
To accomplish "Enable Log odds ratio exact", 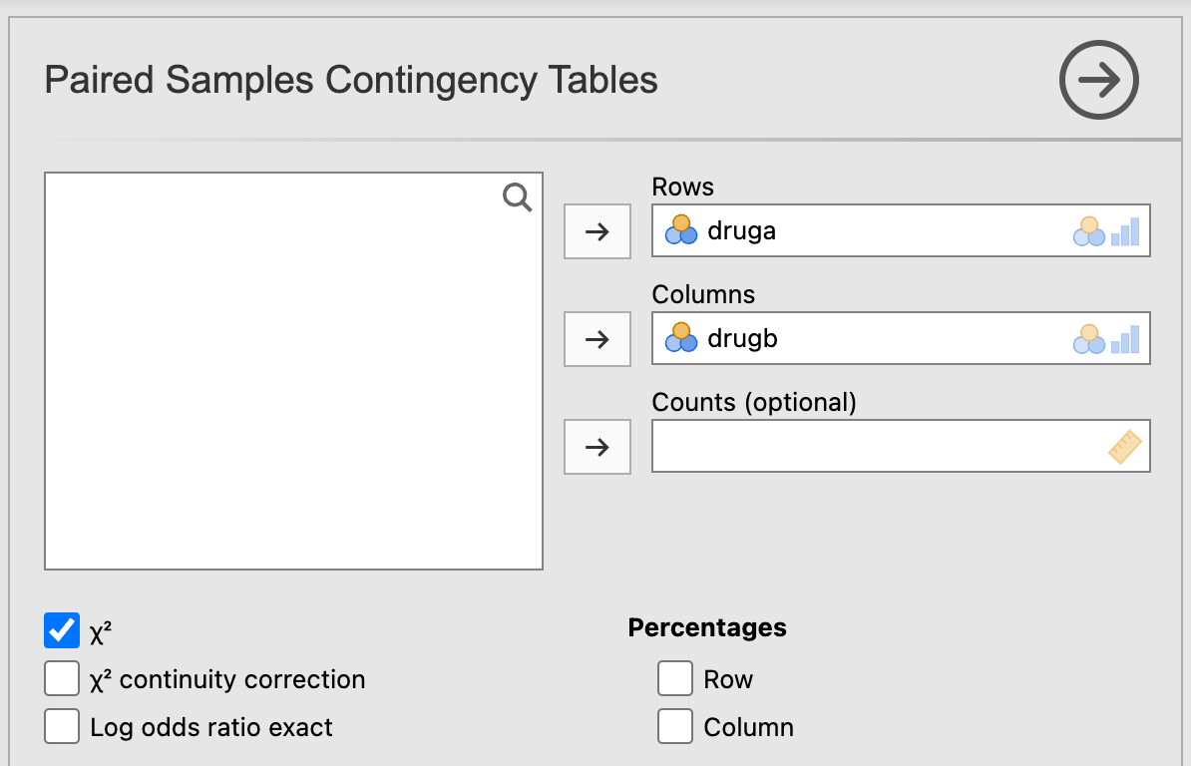I will (62, 727).
